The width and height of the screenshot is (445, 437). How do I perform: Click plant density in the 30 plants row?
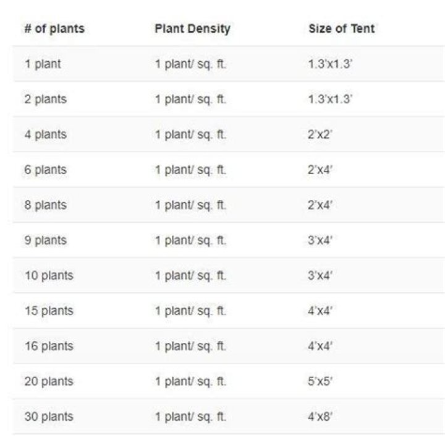[191, 417]
